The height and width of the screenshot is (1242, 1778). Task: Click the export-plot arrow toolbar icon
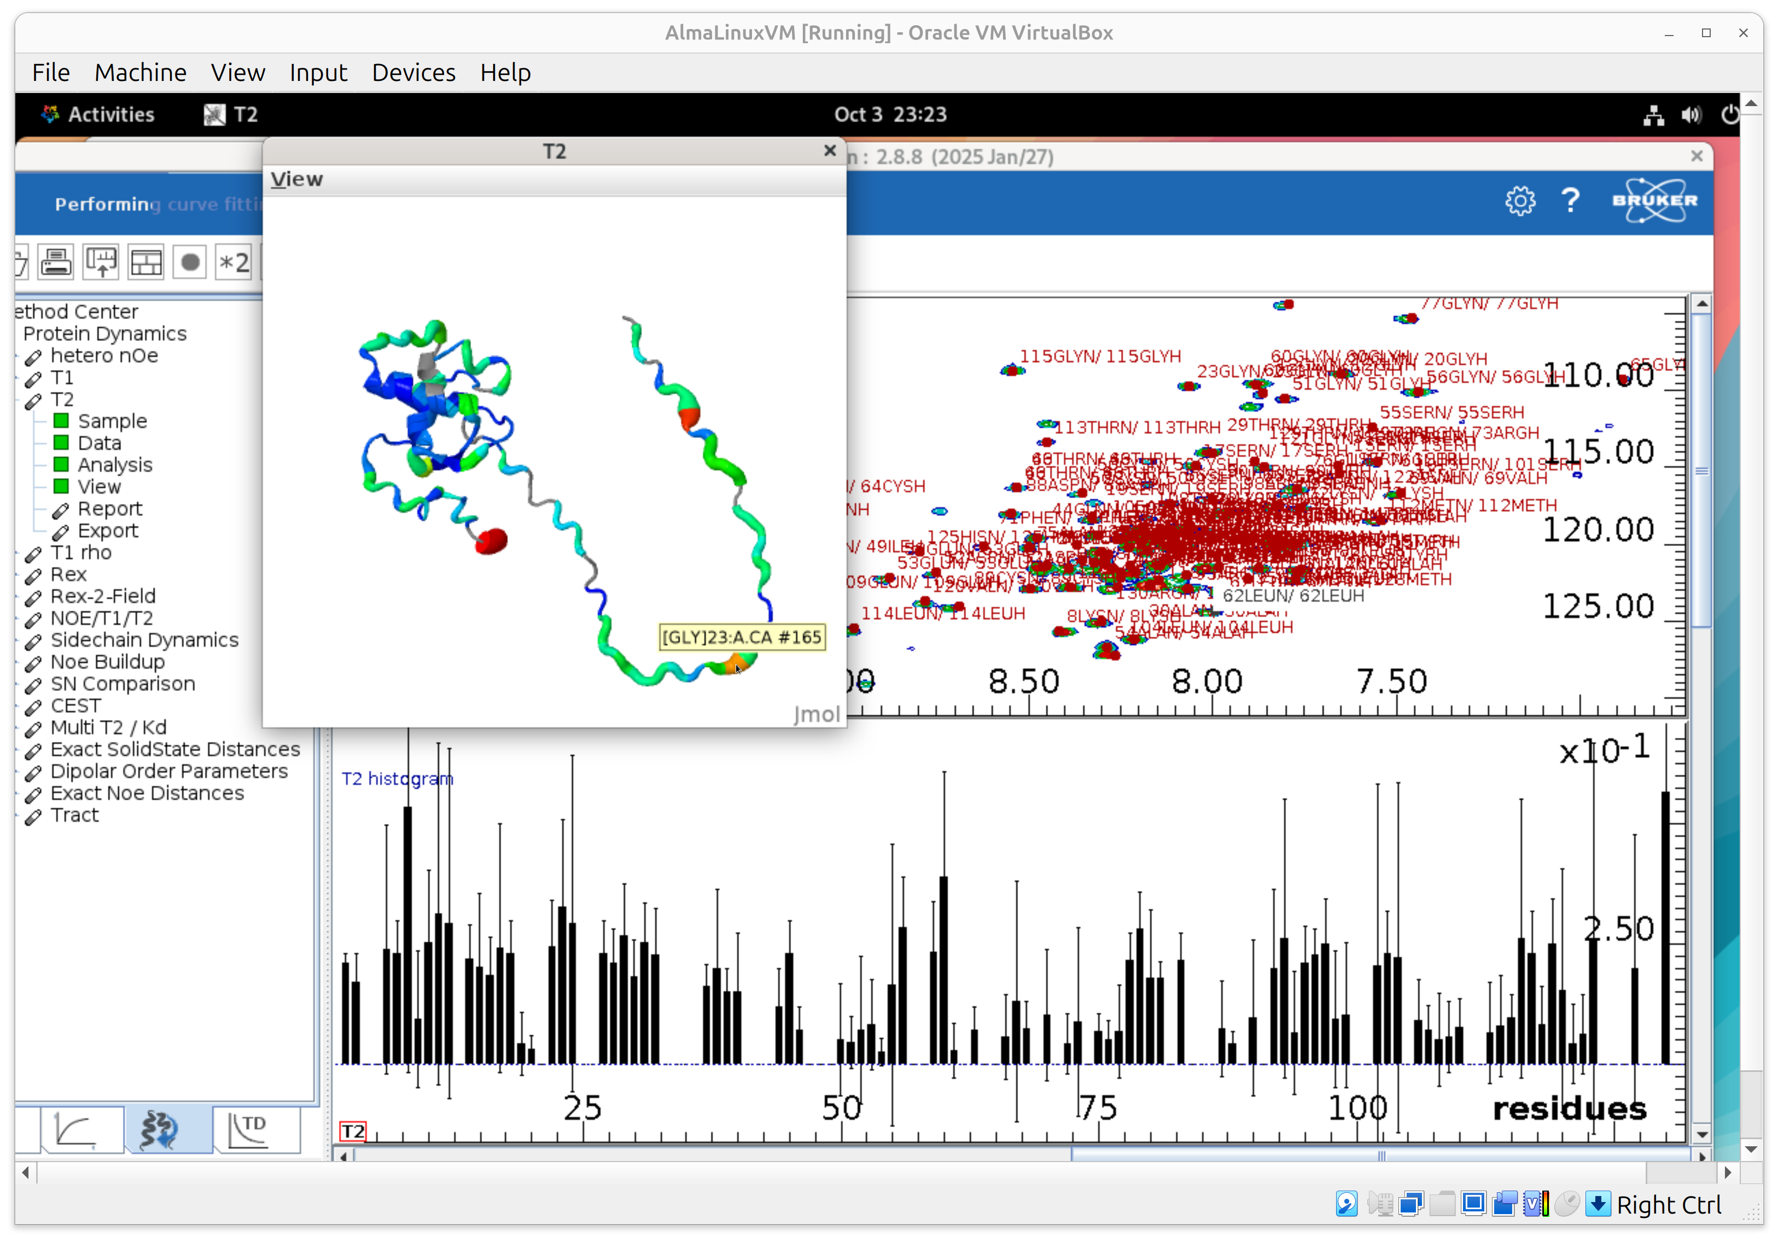tap(101, 263)
